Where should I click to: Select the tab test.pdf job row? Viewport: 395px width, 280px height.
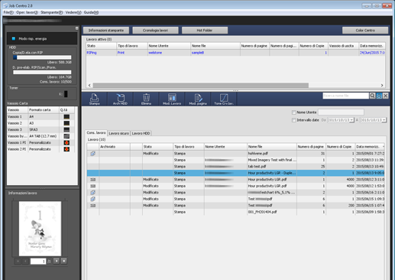click(x=235, y=167)
